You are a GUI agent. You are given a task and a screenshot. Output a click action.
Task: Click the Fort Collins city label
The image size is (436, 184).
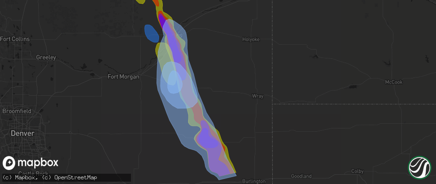point(15,39)
